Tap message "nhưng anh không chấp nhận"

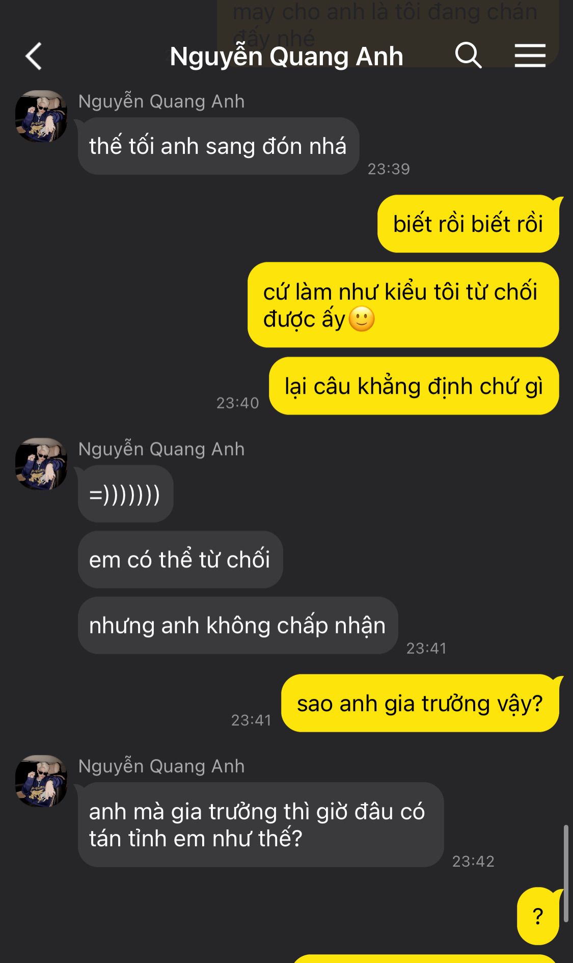tap(238, 625)
